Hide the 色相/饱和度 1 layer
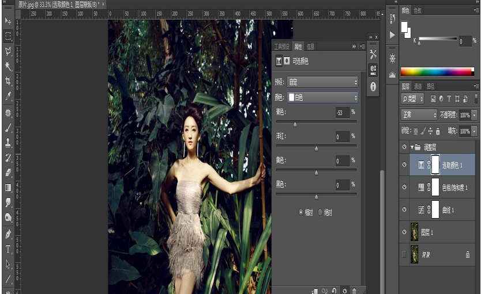Image resolution: width=481 pixels, height=294 pixels. 404,187
